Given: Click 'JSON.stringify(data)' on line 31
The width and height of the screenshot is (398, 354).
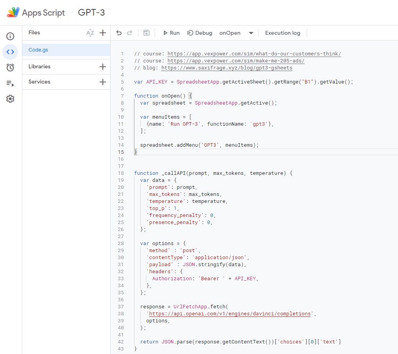Looking at the screenshot, I should pyautogui.click(x=213, y=265).
